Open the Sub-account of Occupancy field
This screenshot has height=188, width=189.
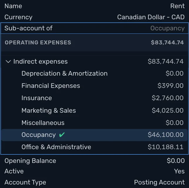pyautogui.click(x=94, y=28)
